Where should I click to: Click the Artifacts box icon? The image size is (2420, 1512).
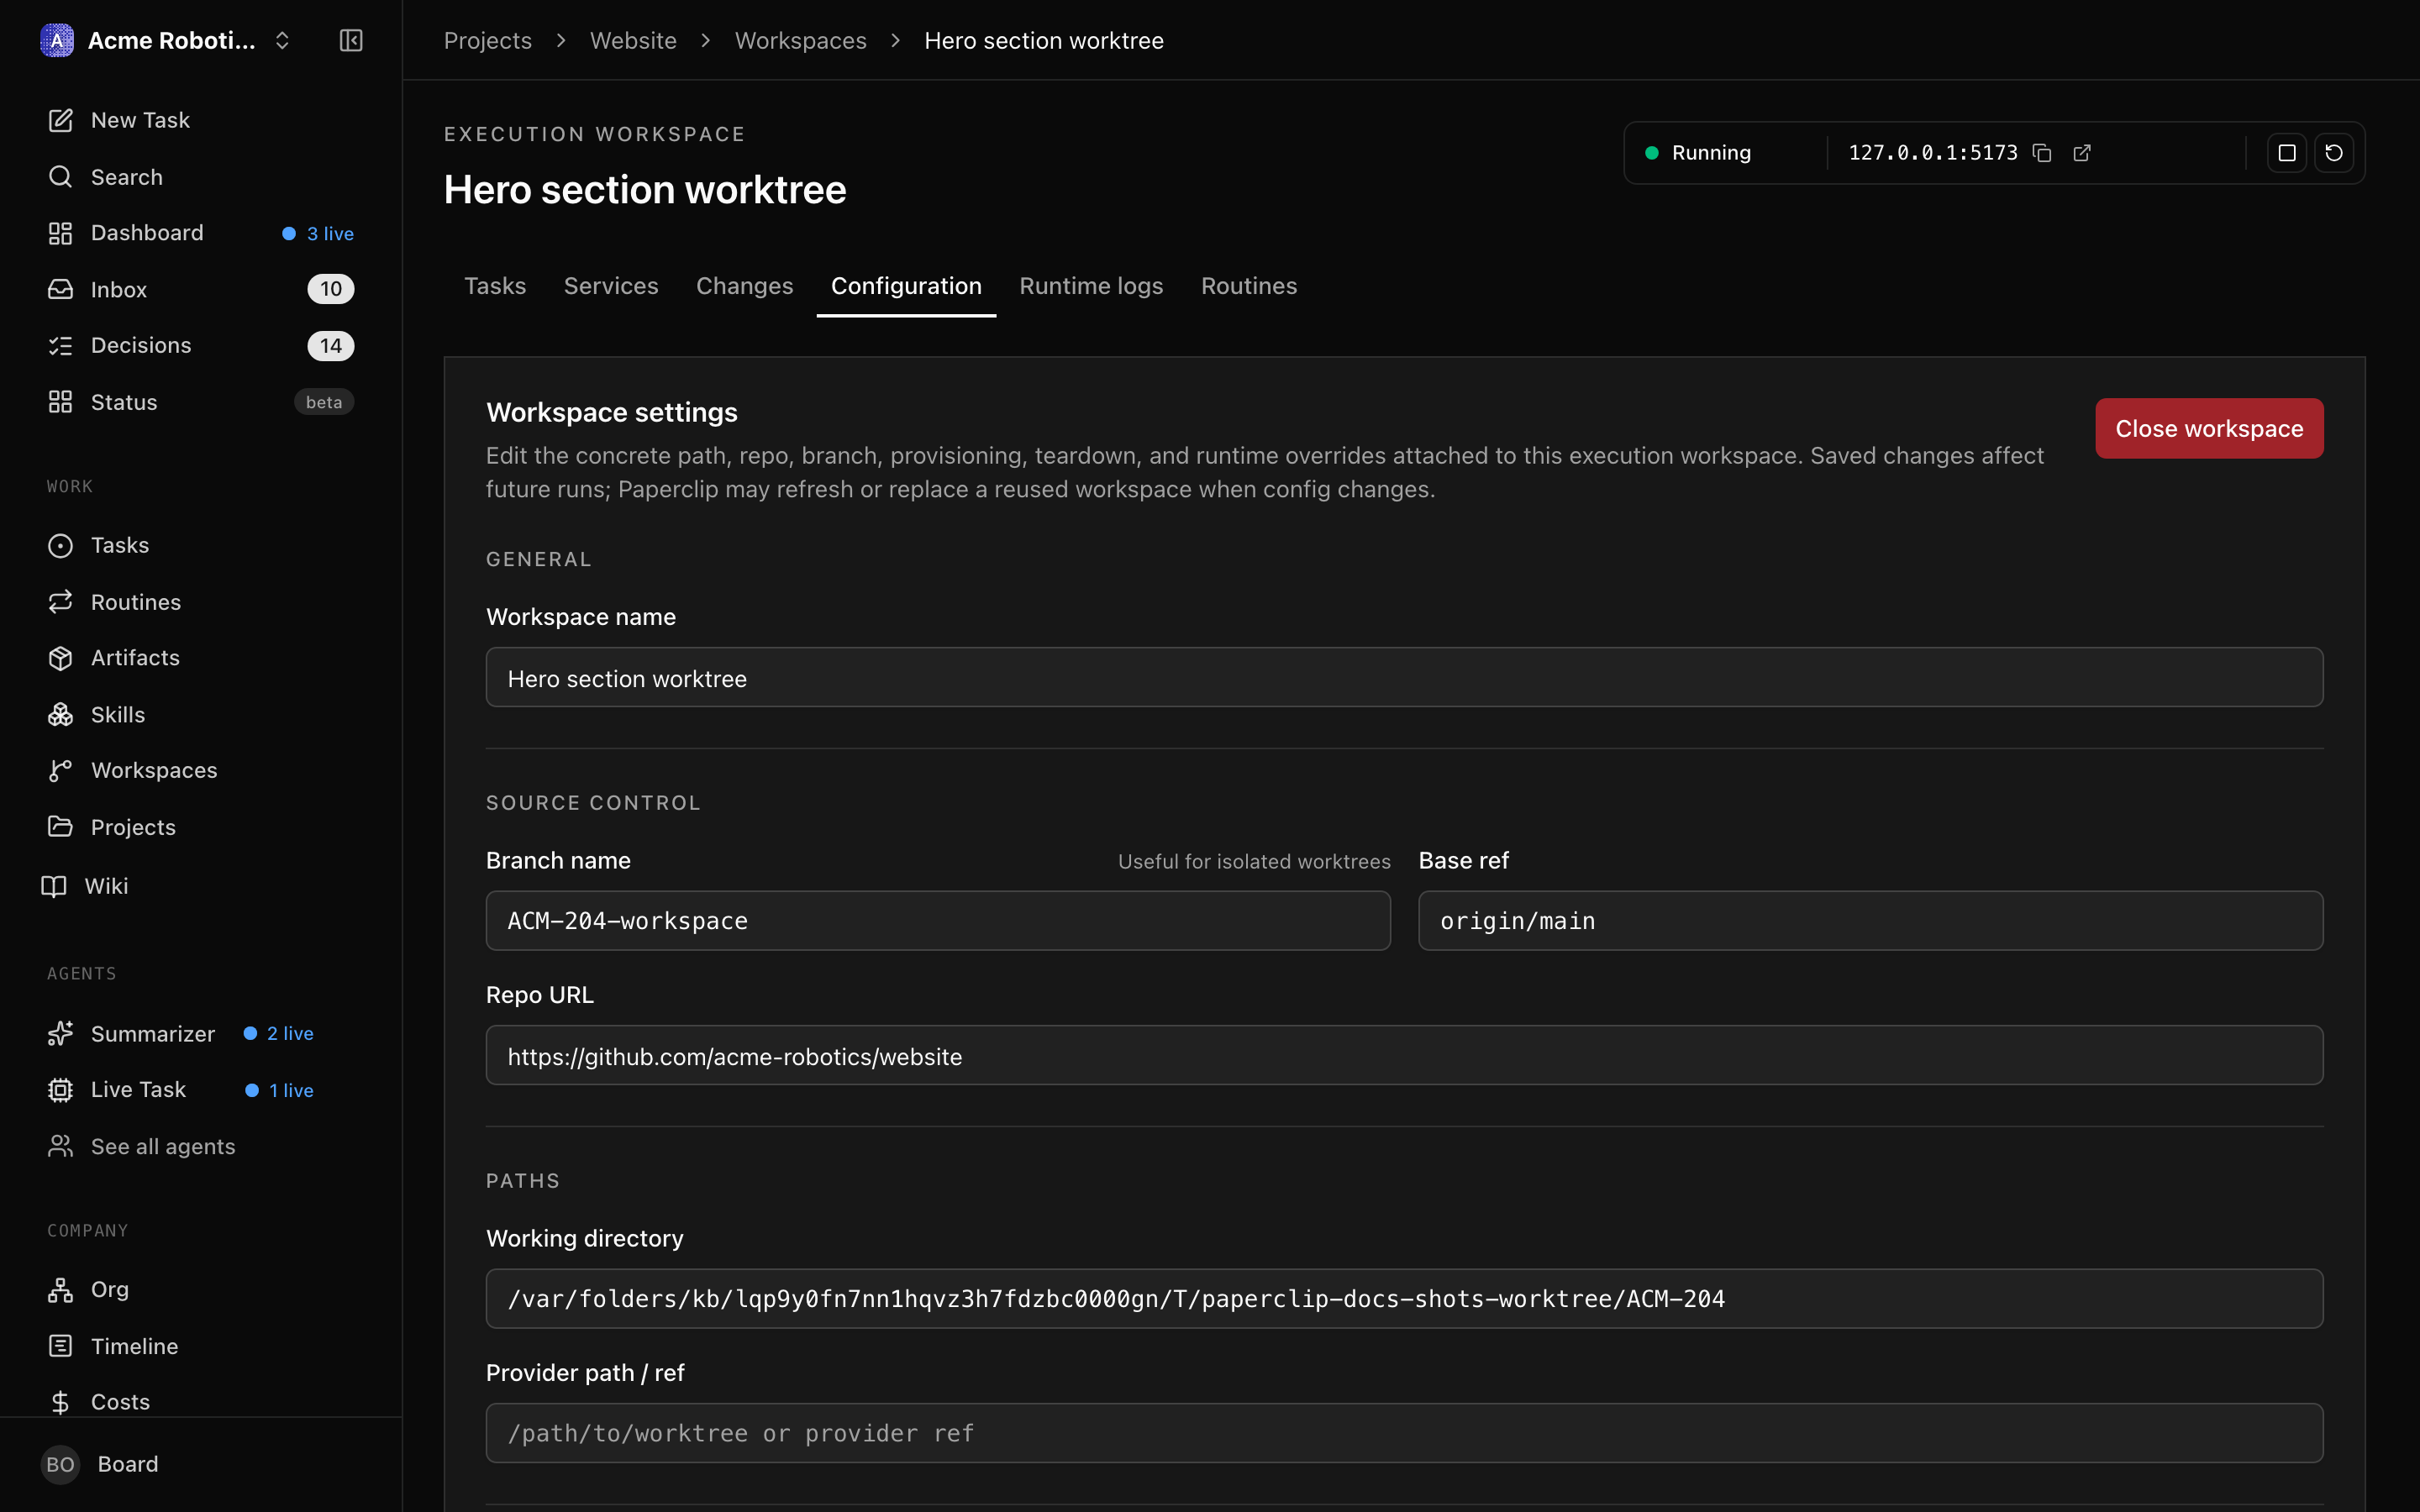60,658
